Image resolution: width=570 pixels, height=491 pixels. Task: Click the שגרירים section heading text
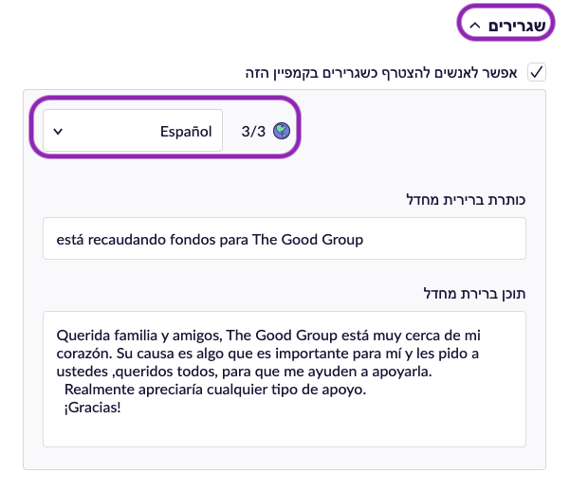click(517, 26)
